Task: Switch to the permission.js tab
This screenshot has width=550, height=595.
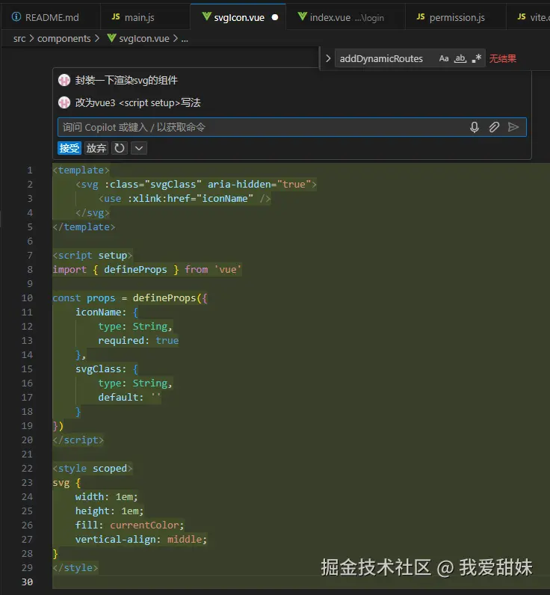Action: 456,16
